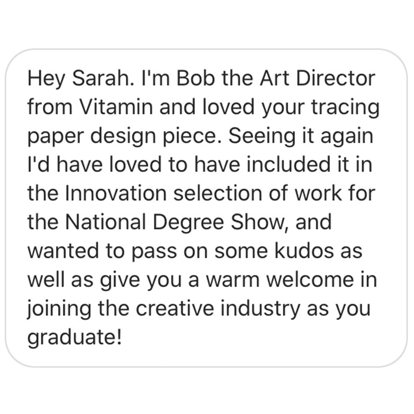The height and width of the screenshot is (414, 414).
Task: Click the word "kudos" in the message
Action: 304,251
